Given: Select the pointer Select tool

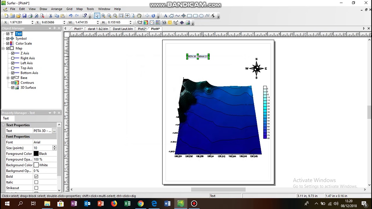Looking at the screenshot, I should click(x=97, y=16).
